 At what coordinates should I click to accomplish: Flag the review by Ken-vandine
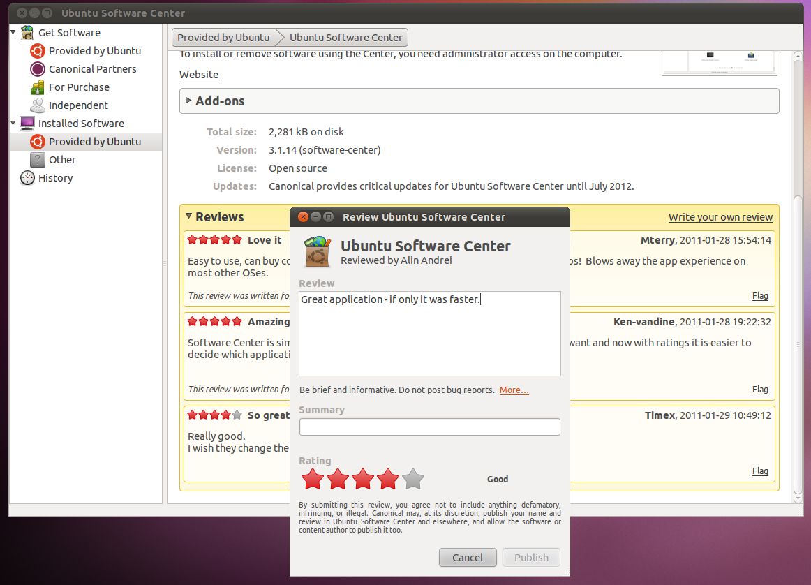point(760,390)
